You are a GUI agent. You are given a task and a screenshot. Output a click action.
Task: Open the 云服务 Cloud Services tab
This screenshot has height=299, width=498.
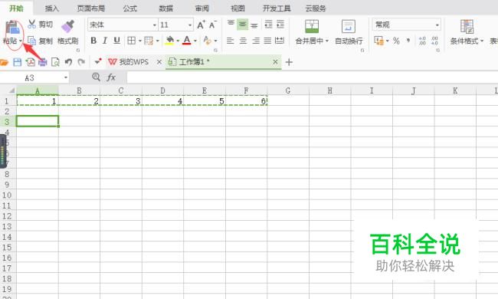coord(316,8)
